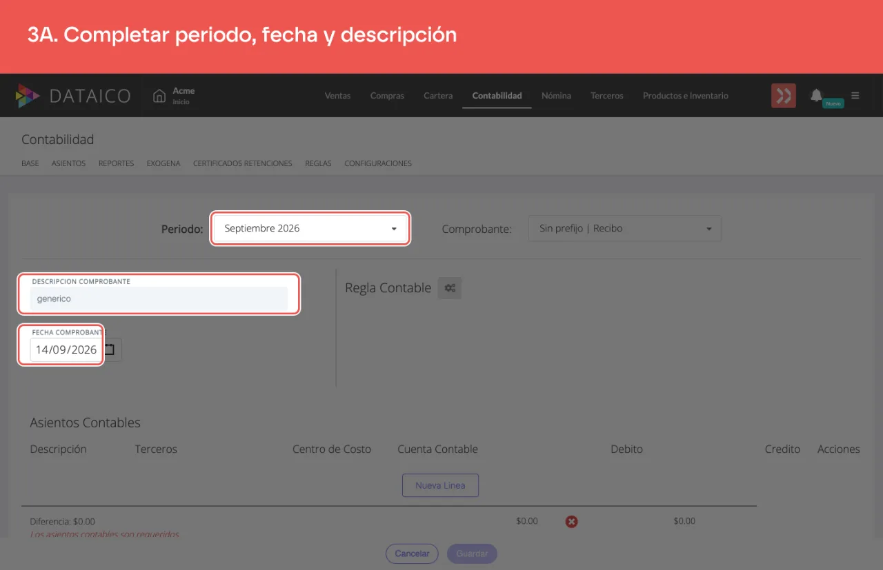Image resolution: width=883 pixels, height=570 pixels.
Task: Open the CONFIGURACIONES tab
Action: [x=378, y=163]
